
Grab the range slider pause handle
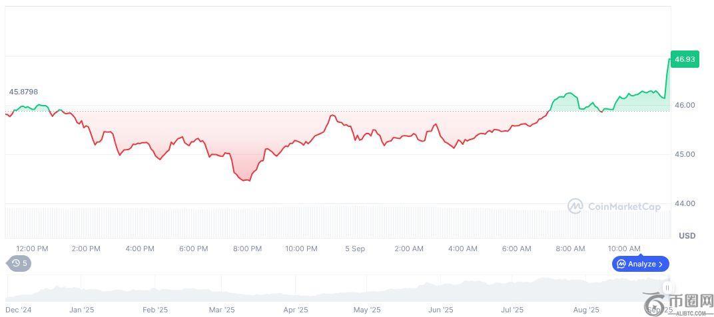point(667,288)
